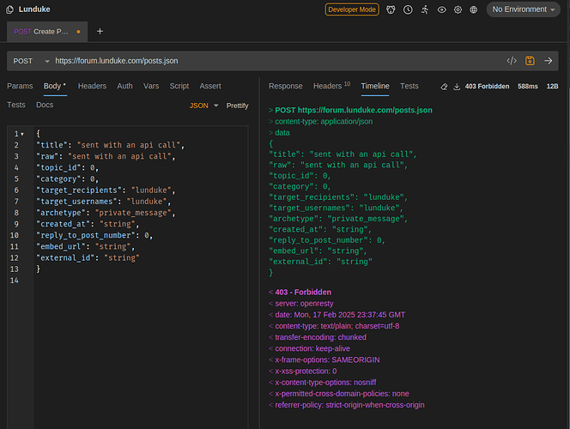Clear the response with the eraser icon

click(x=444, y=87)
